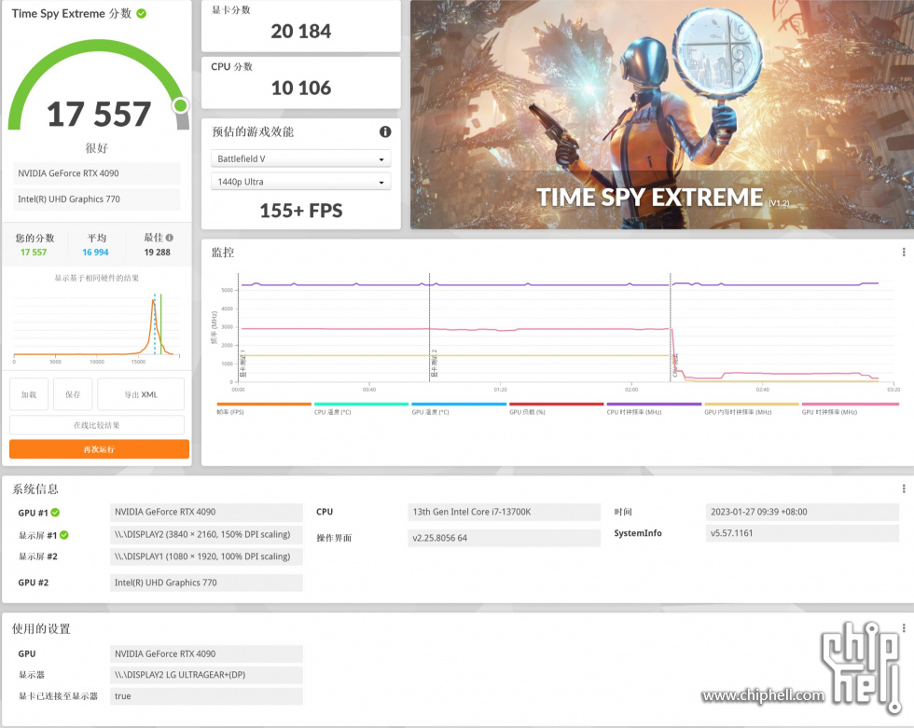
Task: Open the 监控 panel three-dot menu
Action: point(904,252)
